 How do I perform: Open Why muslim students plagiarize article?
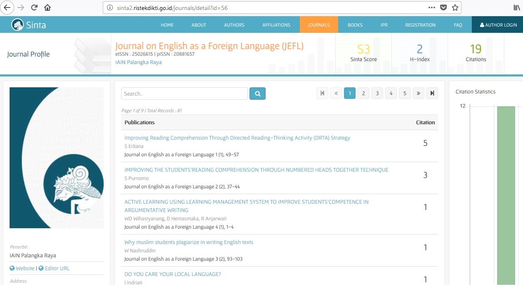pyautogui.click(x=189, y=242)
